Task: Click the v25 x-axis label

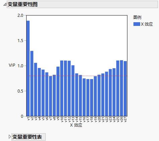Action: pos(118,119)
